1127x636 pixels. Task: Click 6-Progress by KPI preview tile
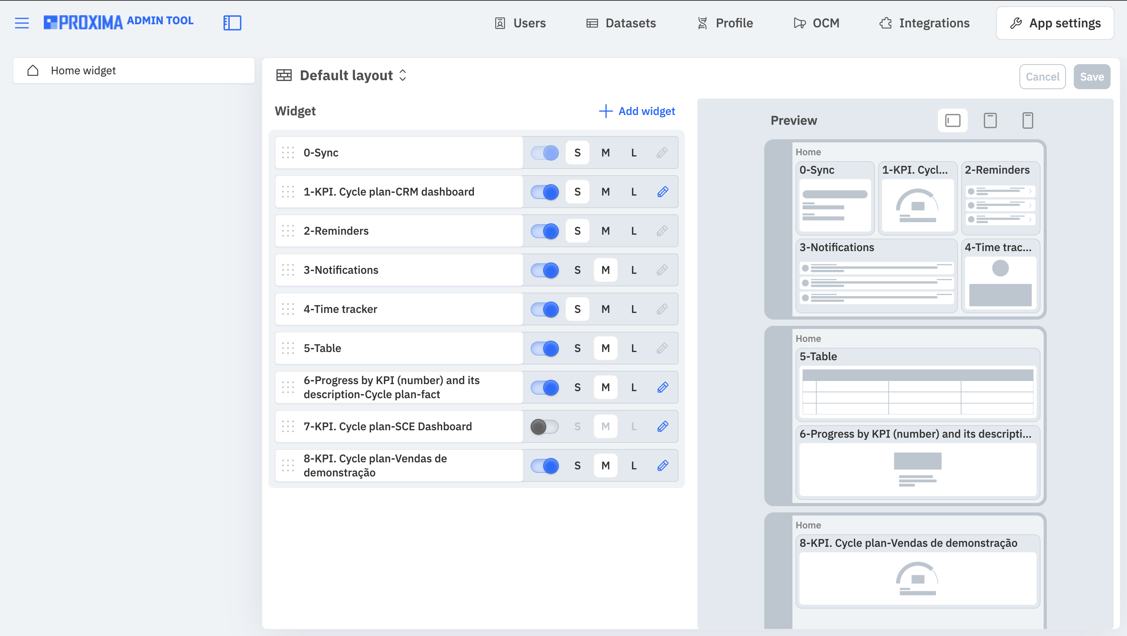(917, 462)
